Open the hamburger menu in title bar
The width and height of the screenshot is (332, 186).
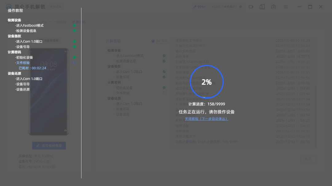point(286,7)
